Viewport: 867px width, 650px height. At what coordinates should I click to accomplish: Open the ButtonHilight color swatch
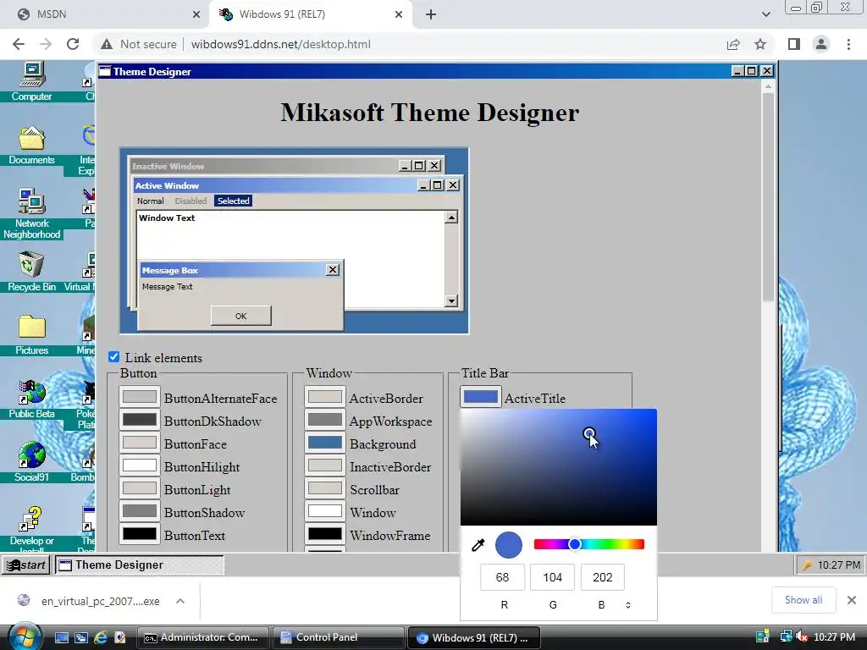(140, 465)
